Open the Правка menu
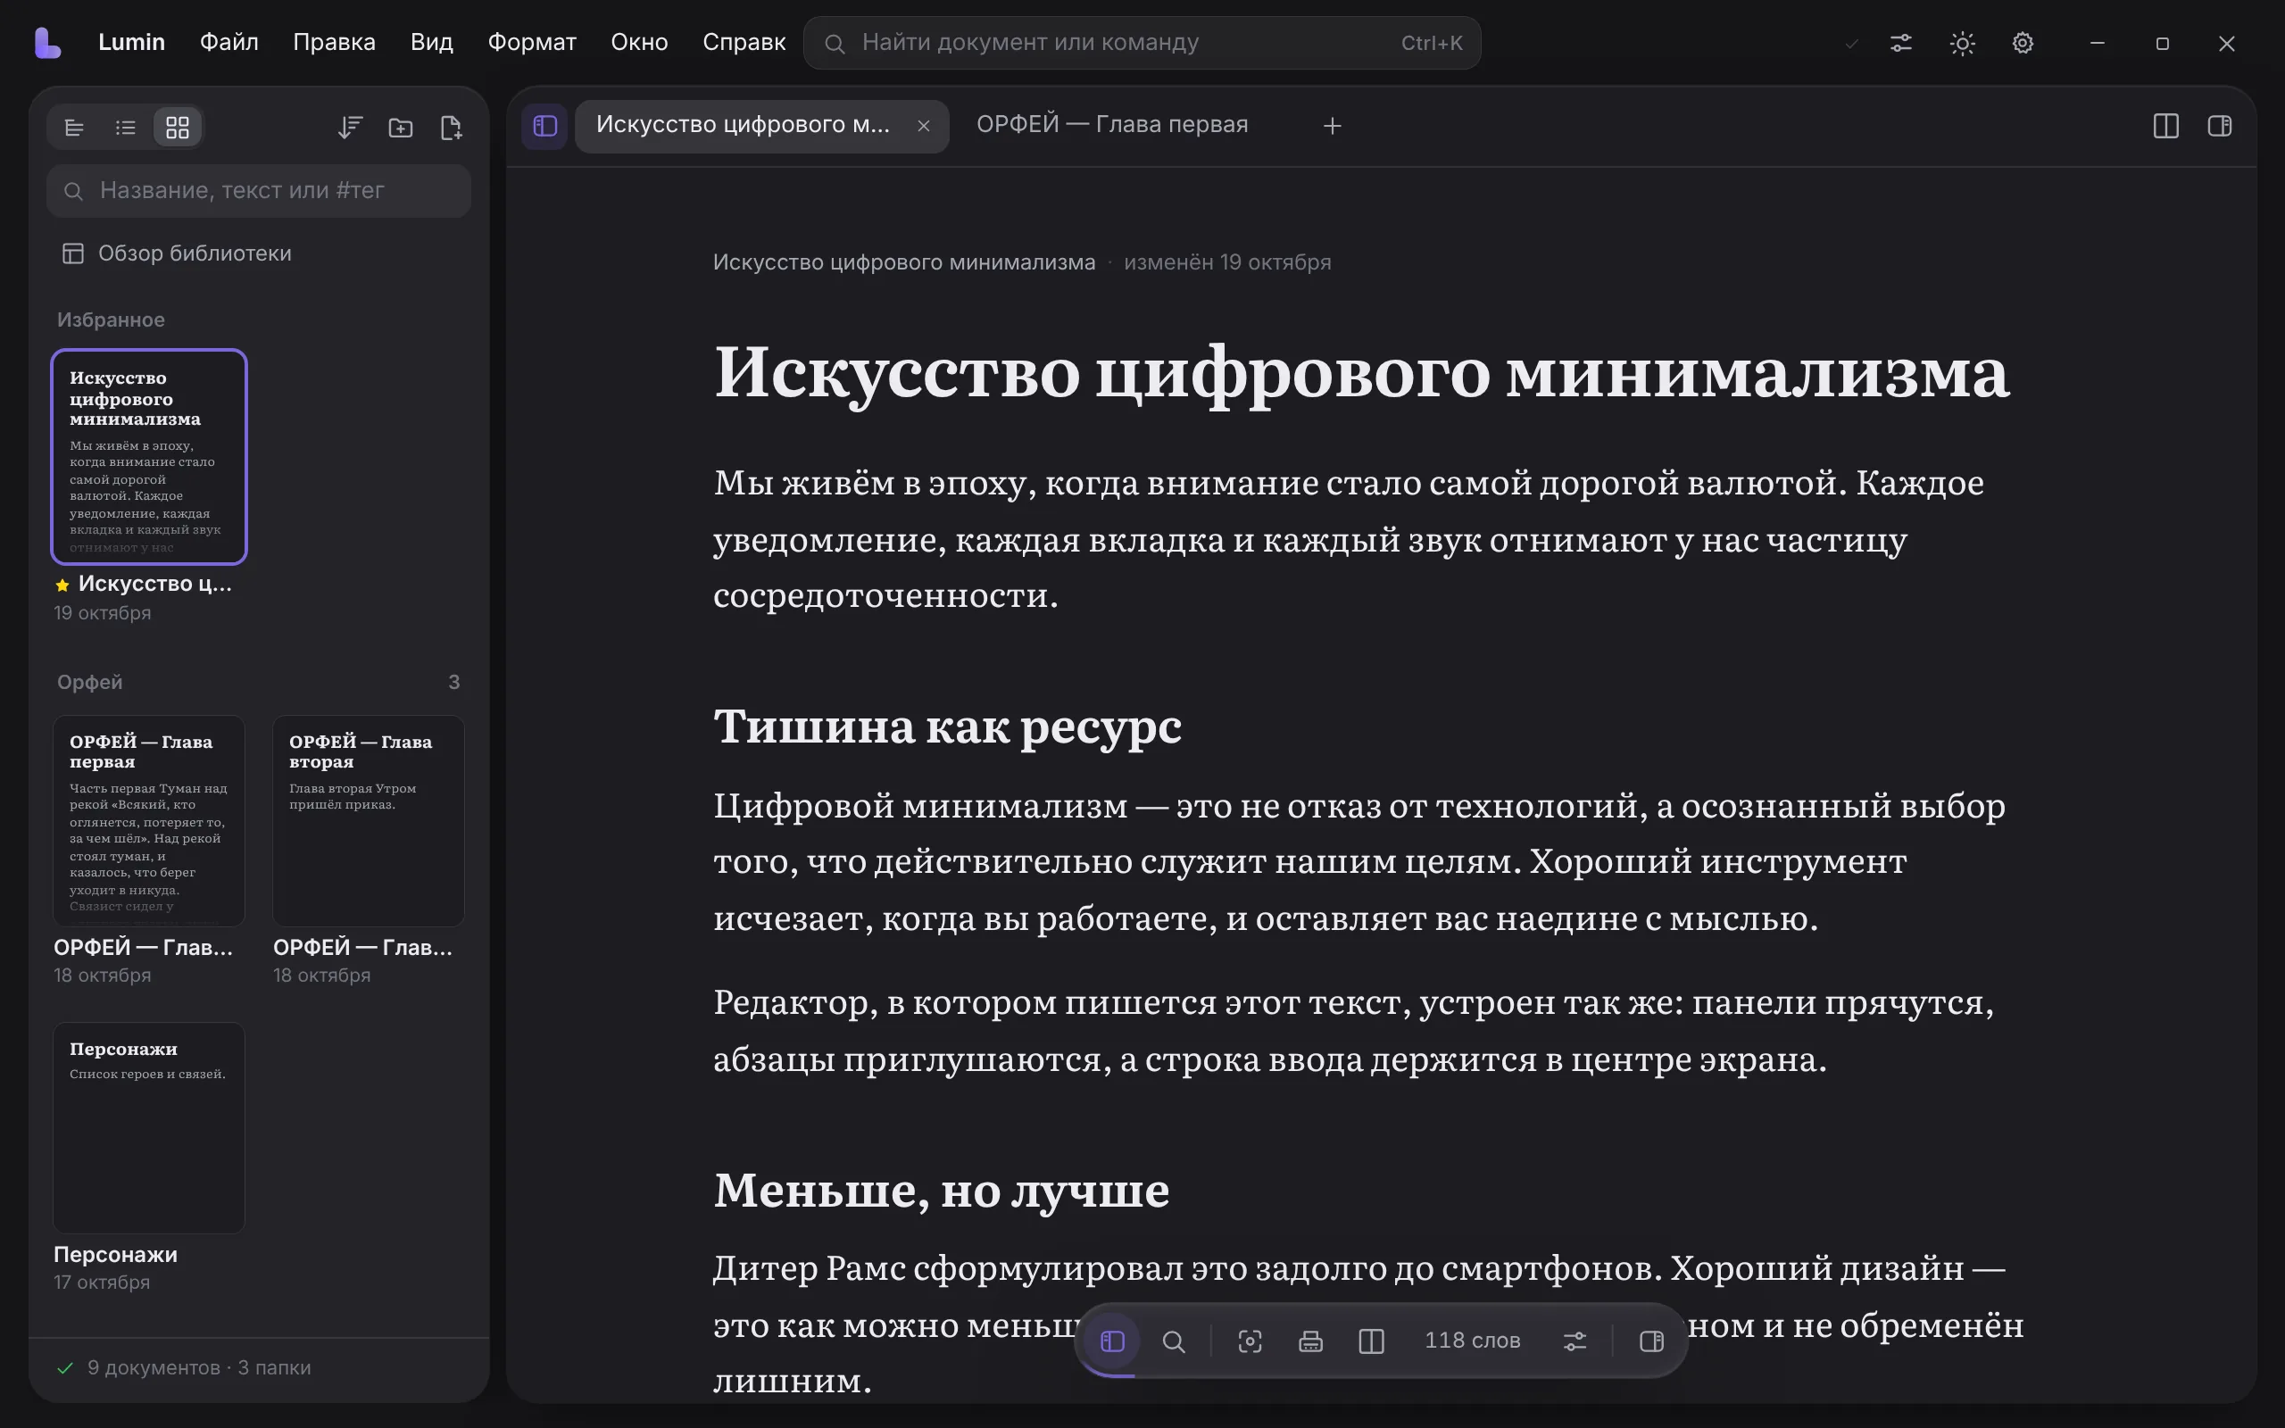Viewport: 2285px width, 1428px height. 334,43
